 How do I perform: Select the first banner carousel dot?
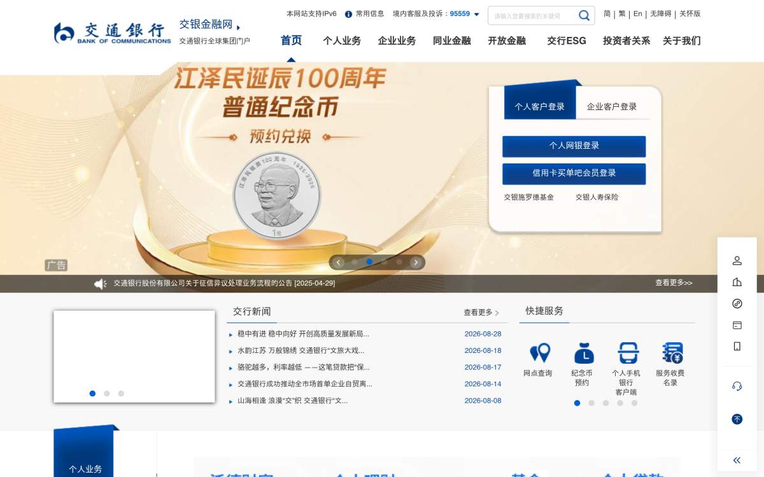[355, 261]
